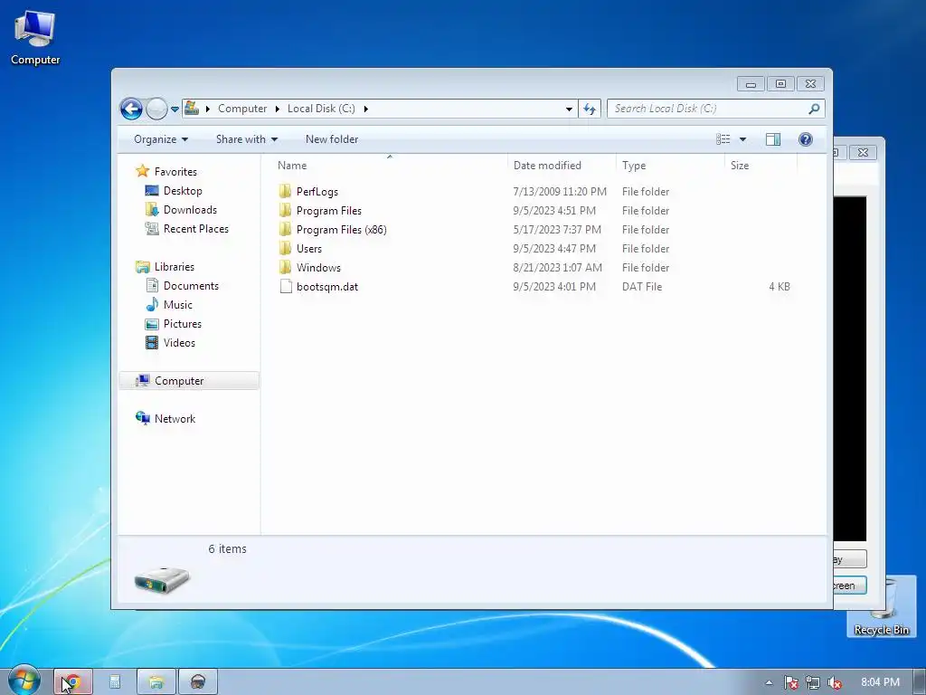Click the bootsqm.dat file name

pyautogui.click(x=327, y=287)
